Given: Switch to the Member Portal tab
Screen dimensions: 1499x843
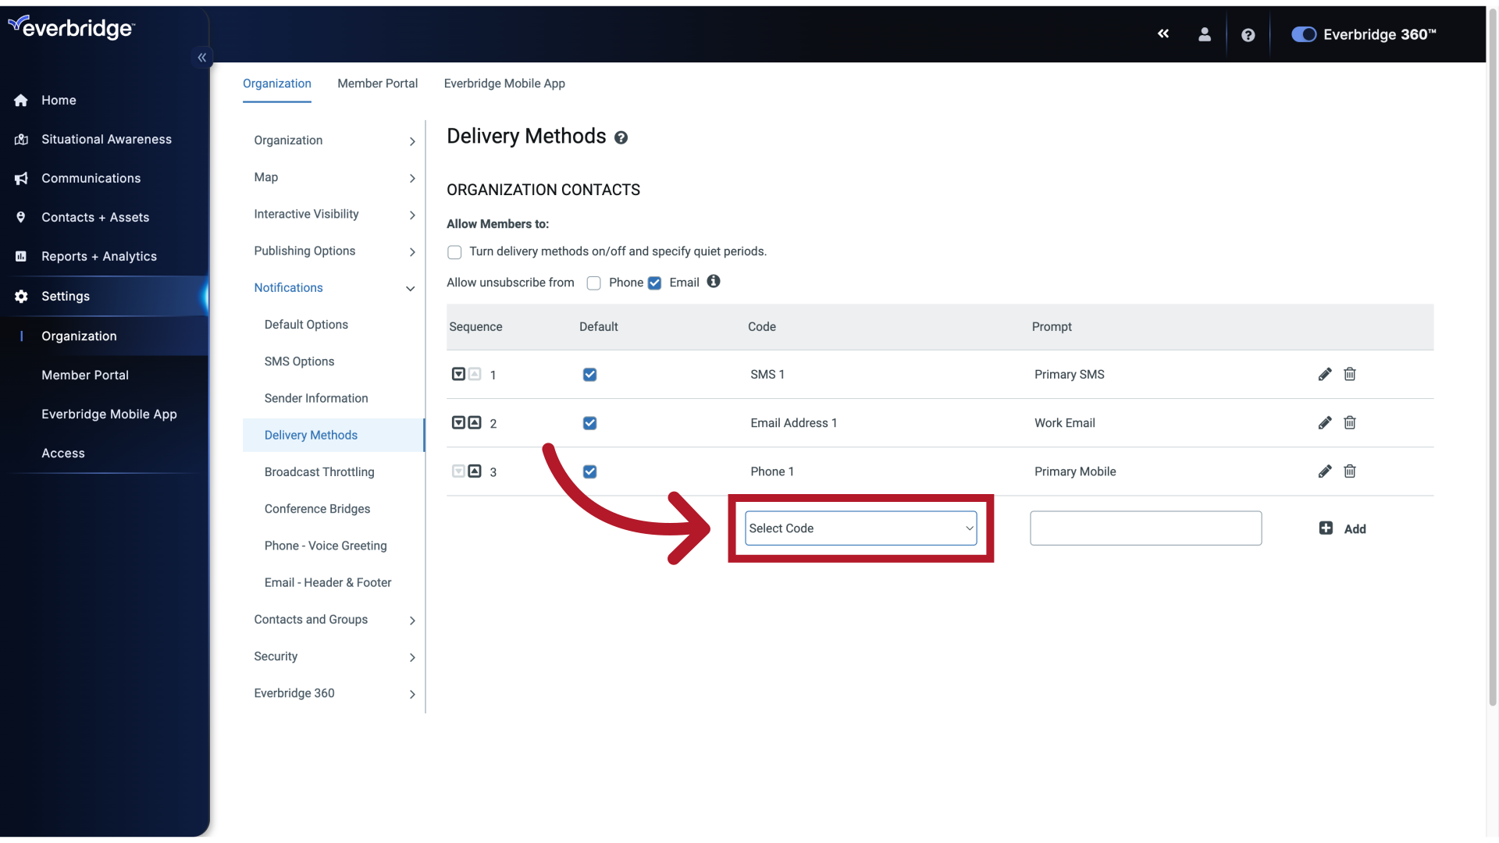Looking at the screenshot, I should click(x=377, y=82).
